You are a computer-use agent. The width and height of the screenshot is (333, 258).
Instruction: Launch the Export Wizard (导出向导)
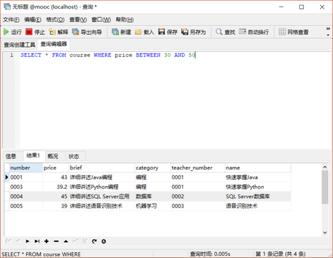tap(87, 32)
